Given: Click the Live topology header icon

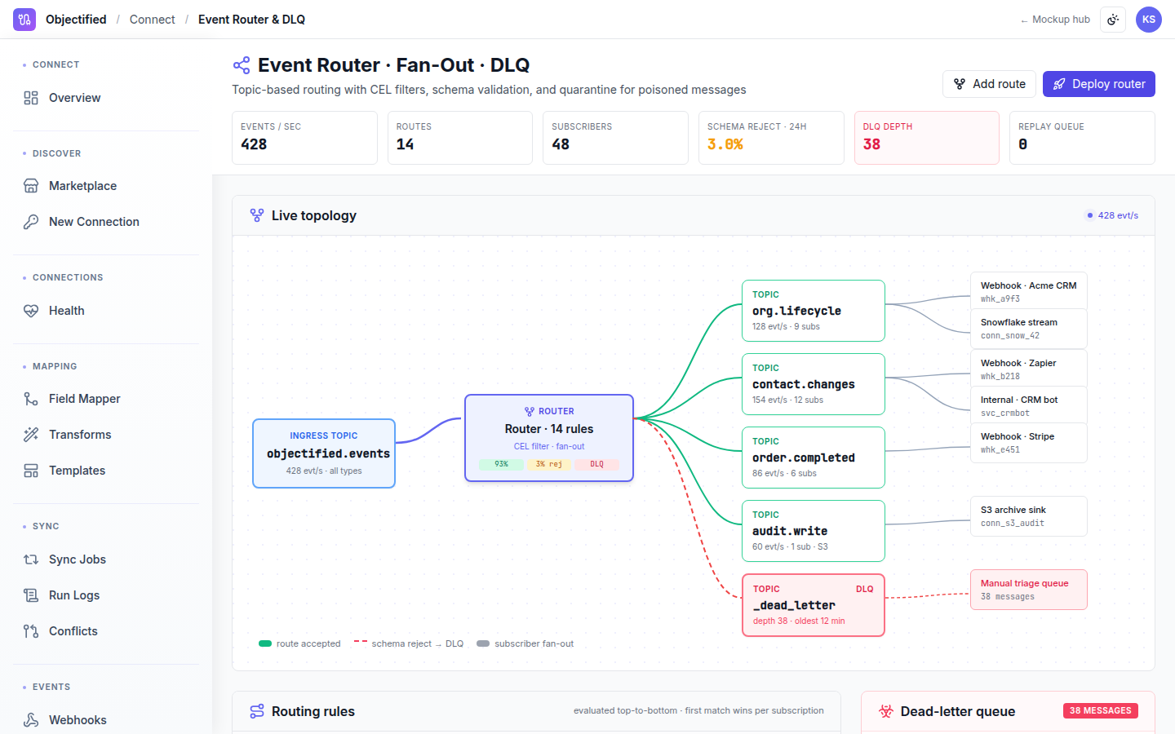Looking at the screenshot, I should 257,215.
